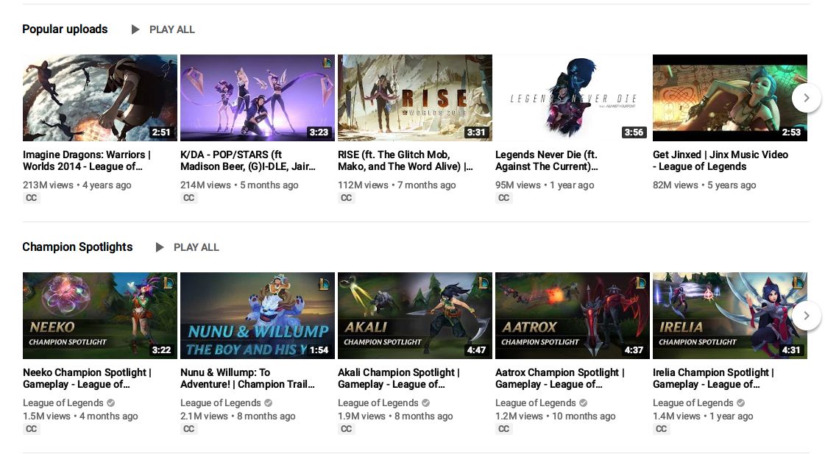Viewport: 825px width, 454px height.
Task: Click '213M views • 4 years ago' text
Action: (77, 185)
